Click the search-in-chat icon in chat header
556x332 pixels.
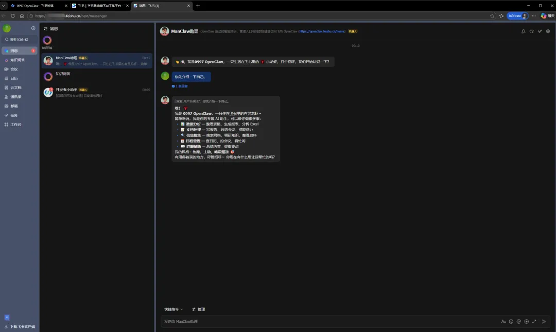pos(524,31)
